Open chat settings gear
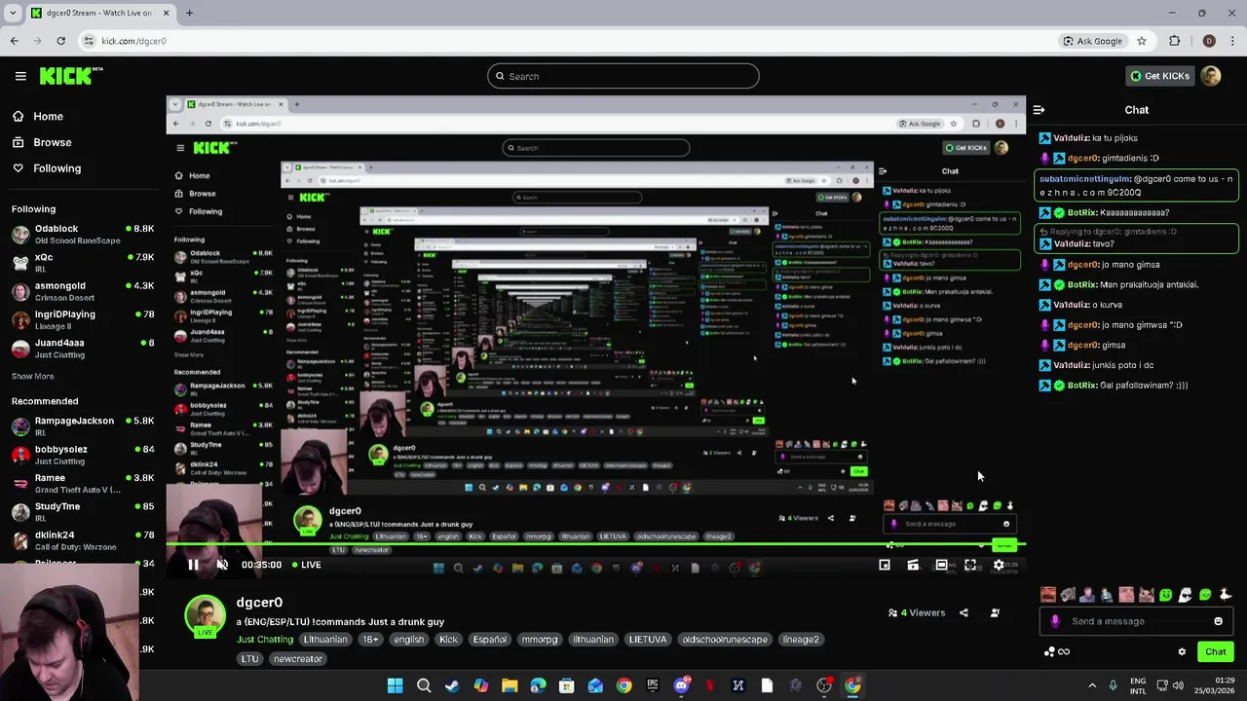Screen dimensions: 1247x701 click(1182, 652)
